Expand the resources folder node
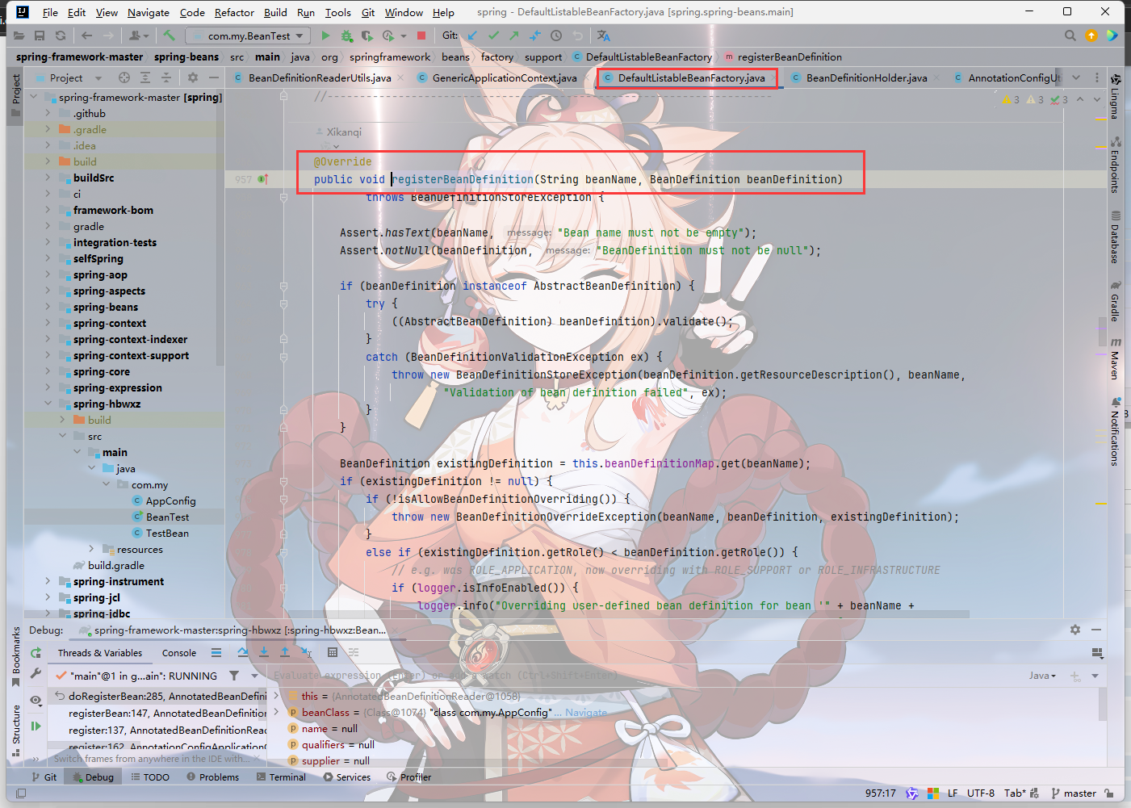This screenshot has height=808, width=1131. tap(91, 549)
